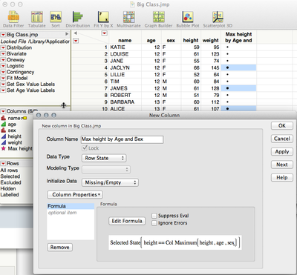Toggle the Lock checkbox
Image resolution: width=297 pixels, height=275 pixels.
click(85, 148)
